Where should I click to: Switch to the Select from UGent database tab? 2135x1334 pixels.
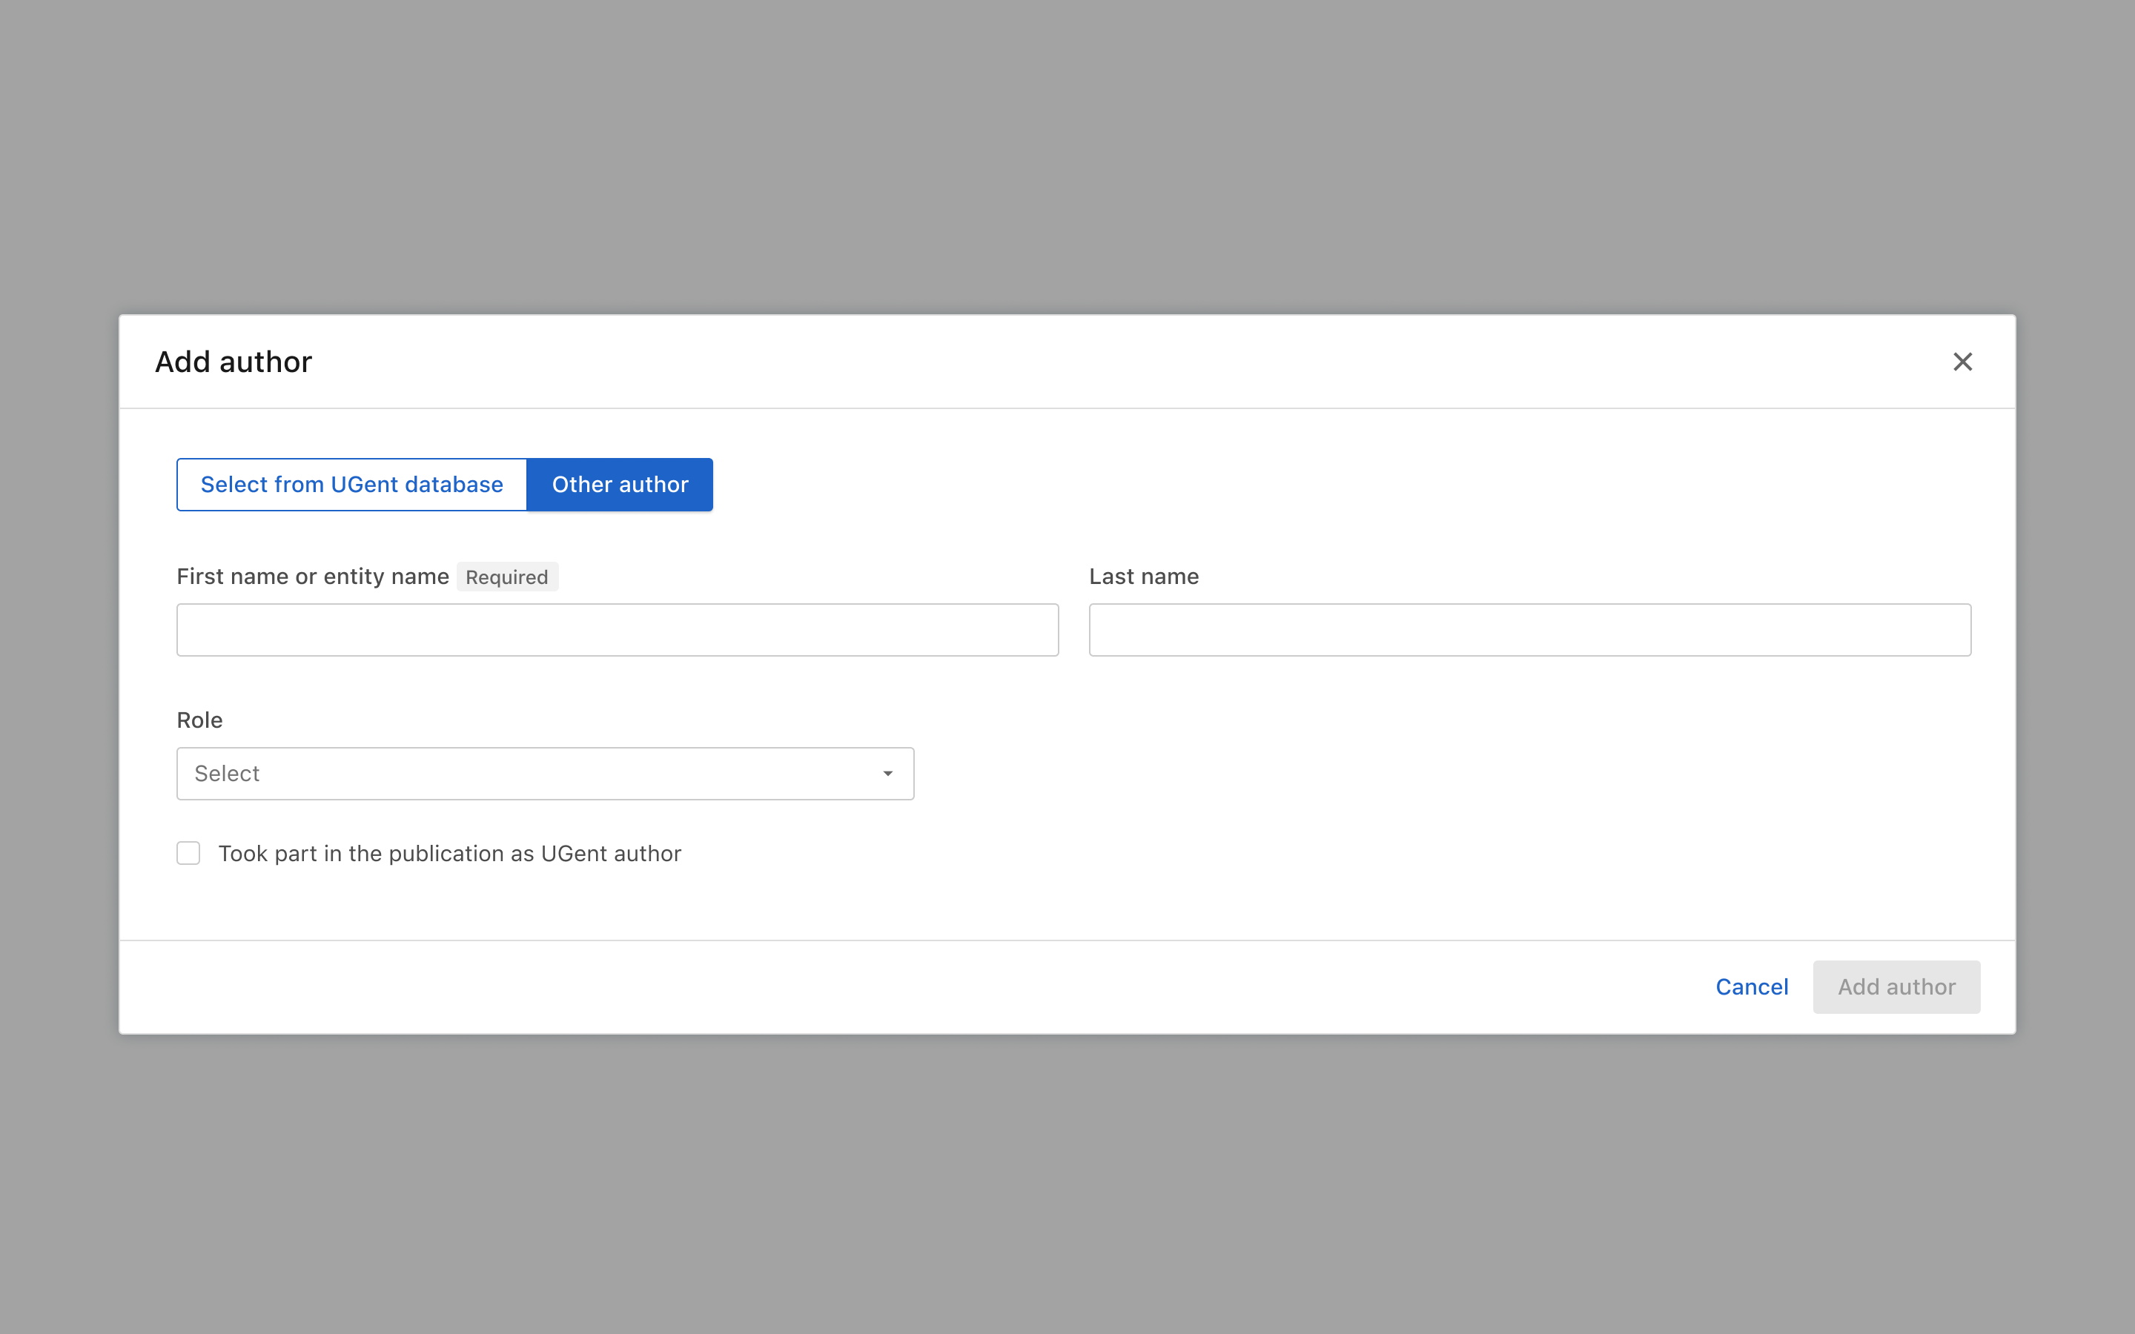pos(351,485)
